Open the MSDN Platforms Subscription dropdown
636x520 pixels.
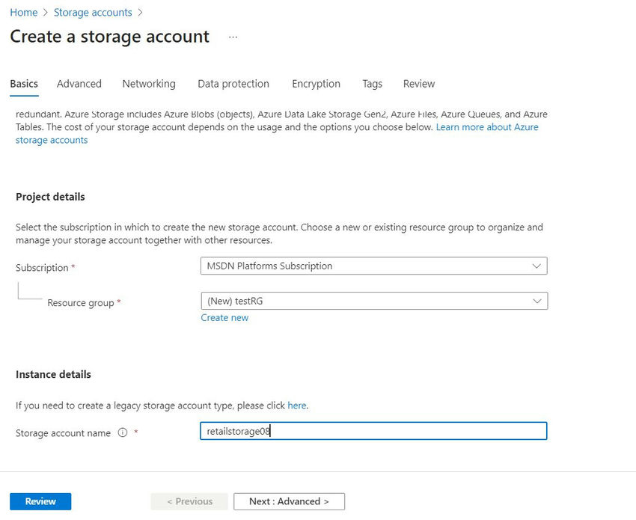click(x=374, y=266)
